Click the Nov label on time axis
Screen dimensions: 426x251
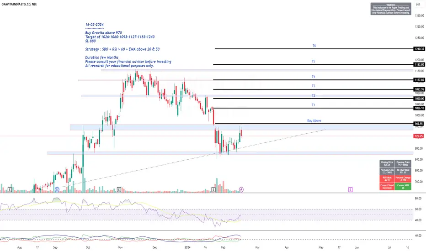(121, 247)
